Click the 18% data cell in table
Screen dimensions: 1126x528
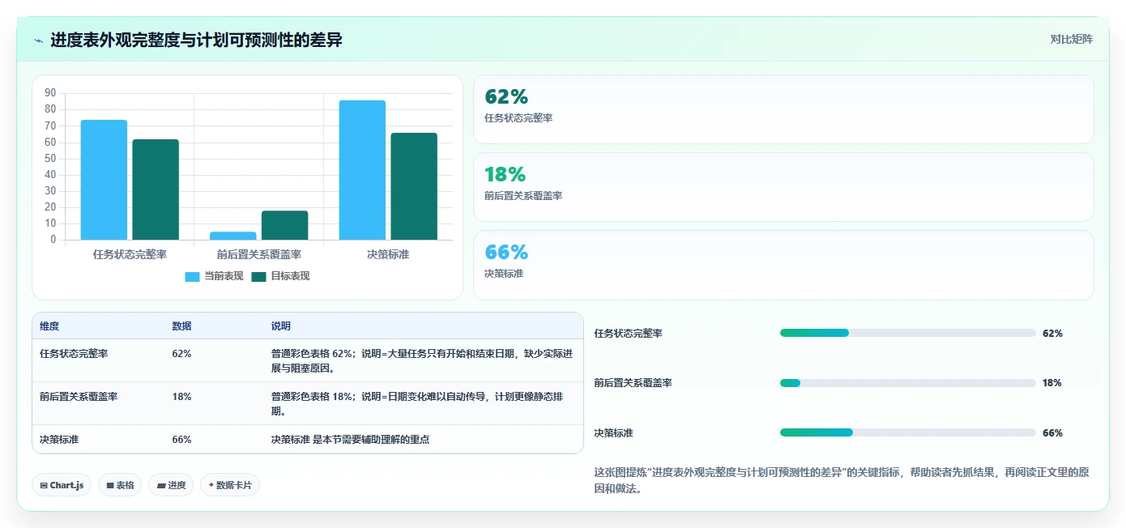pyautogui.click(x=181, y=397)
